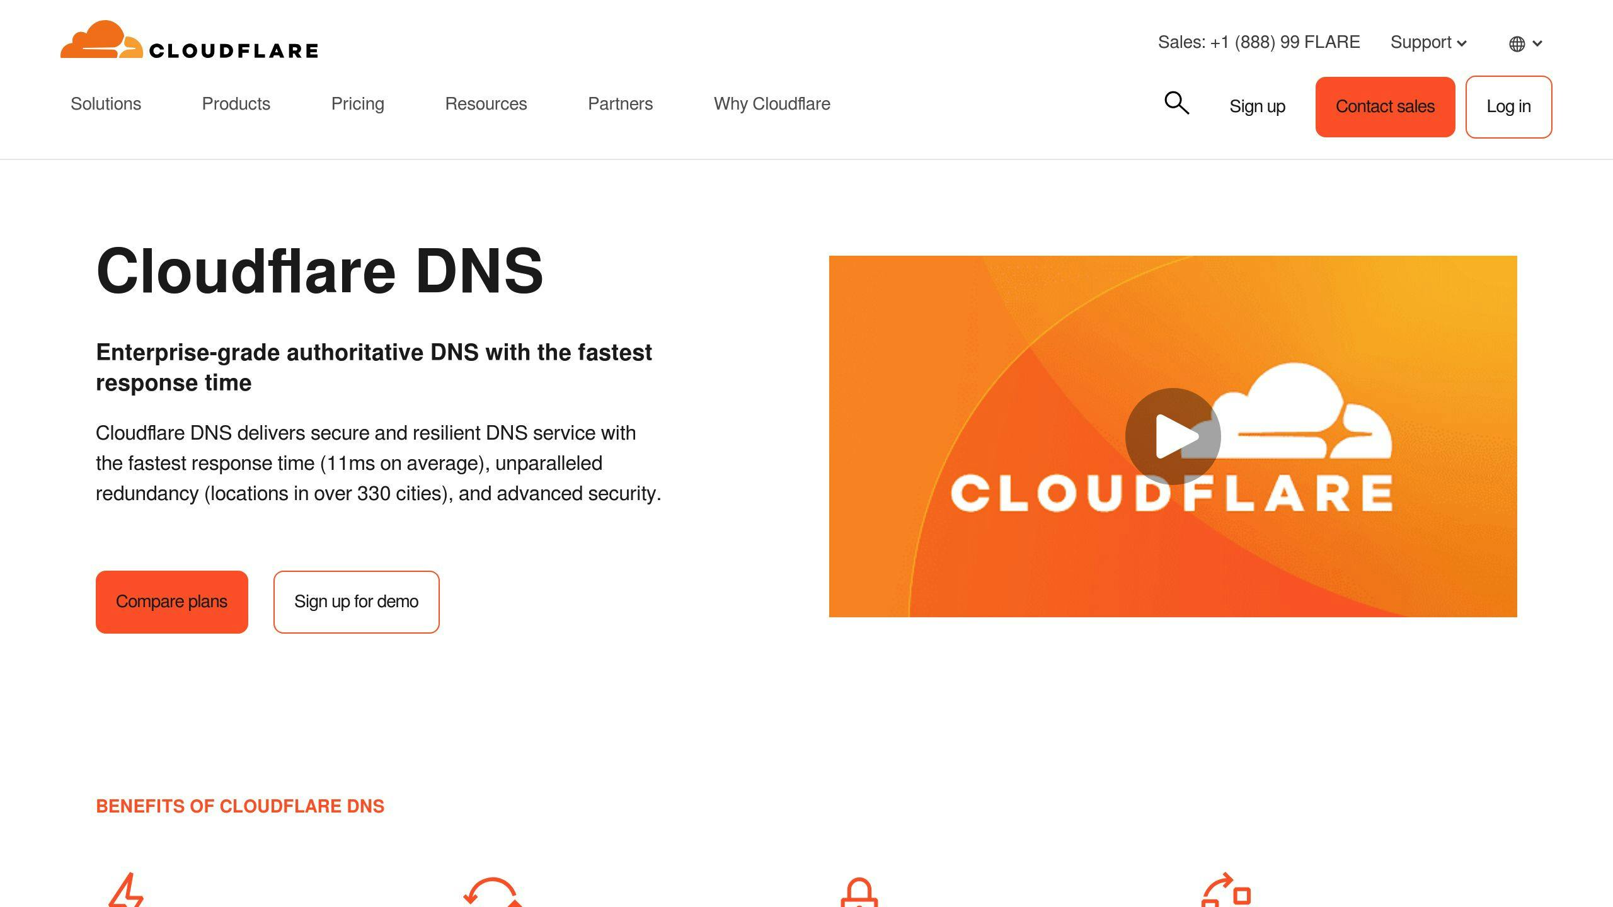Image resolution: width=1613 pixels, height=907 pixels.
Task: Click the padlock benefit icon
Action: [x=859, y=892]
